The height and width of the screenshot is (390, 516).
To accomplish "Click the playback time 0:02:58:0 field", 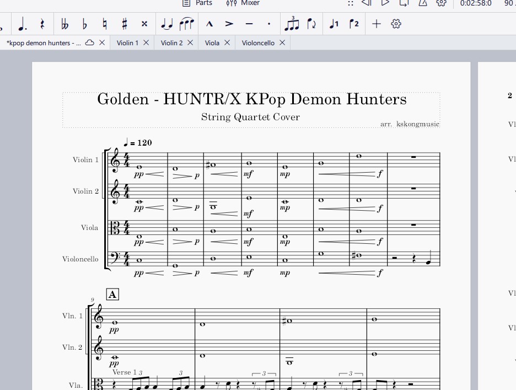I will 476,3.
